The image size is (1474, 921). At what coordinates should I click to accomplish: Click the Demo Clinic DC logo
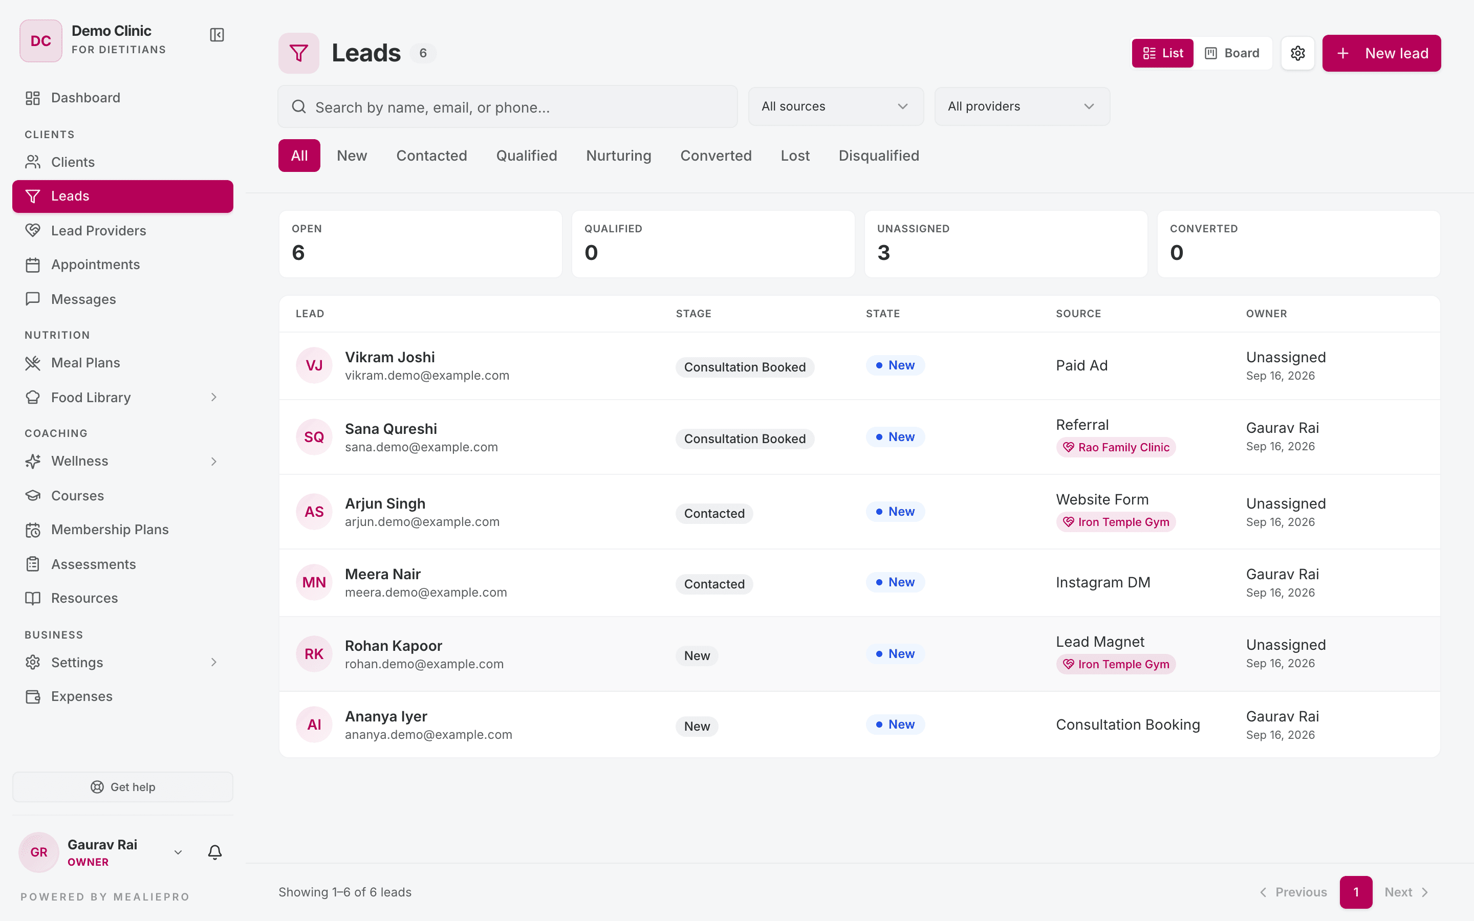pyautogui.click(x=41, y=41)
